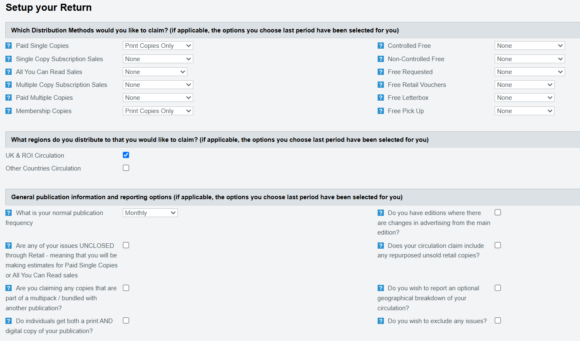The image size is (580, 341).
Task: Show help for multipack bundled copies question
Action: point(9,288)
